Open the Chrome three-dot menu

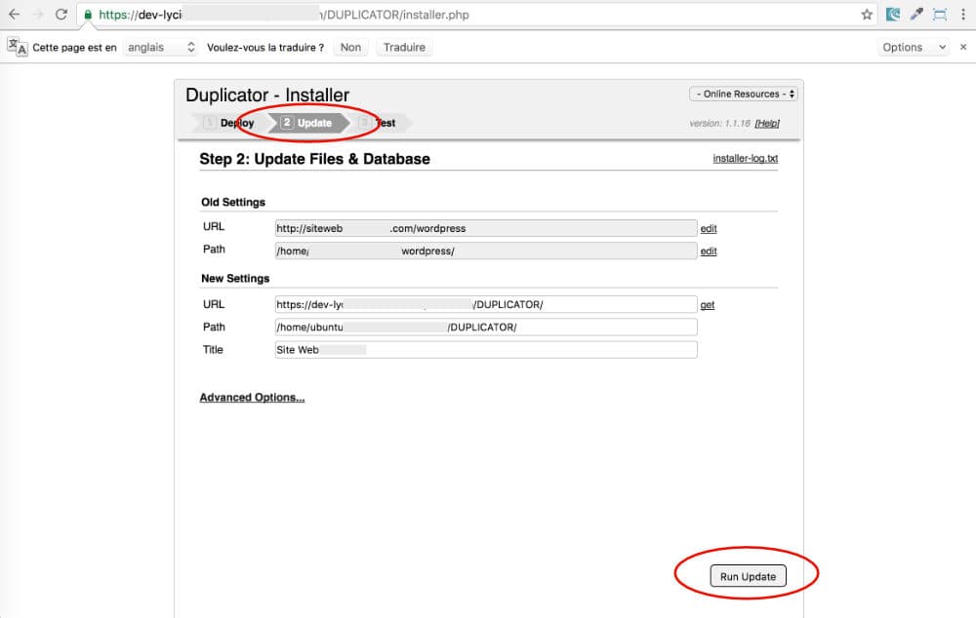(962, 15)
